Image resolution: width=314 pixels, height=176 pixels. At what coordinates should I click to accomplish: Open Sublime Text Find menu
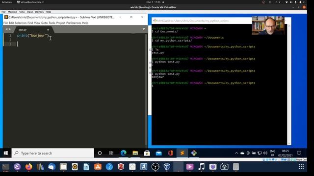tap(30, 23)
